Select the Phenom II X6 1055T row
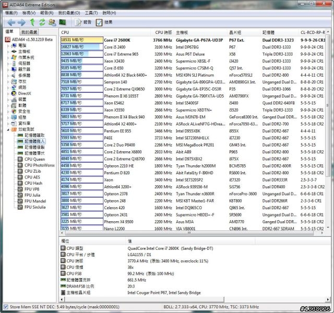 coord(193,96)
